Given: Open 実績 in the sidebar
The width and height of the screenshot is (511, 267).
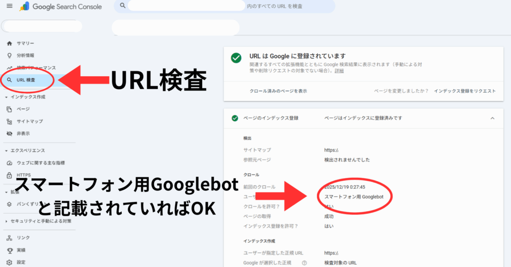Looking at the screenshot, I should (x=21, y=250).
